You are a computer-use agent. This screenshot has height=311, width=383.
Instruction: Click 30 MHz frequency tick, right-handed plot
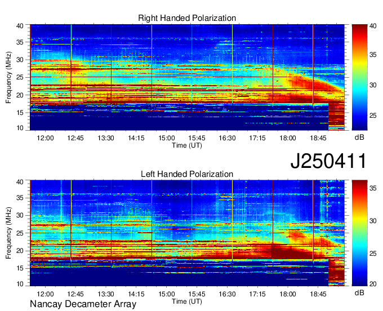pyautogui.click(x=20, y=60)
